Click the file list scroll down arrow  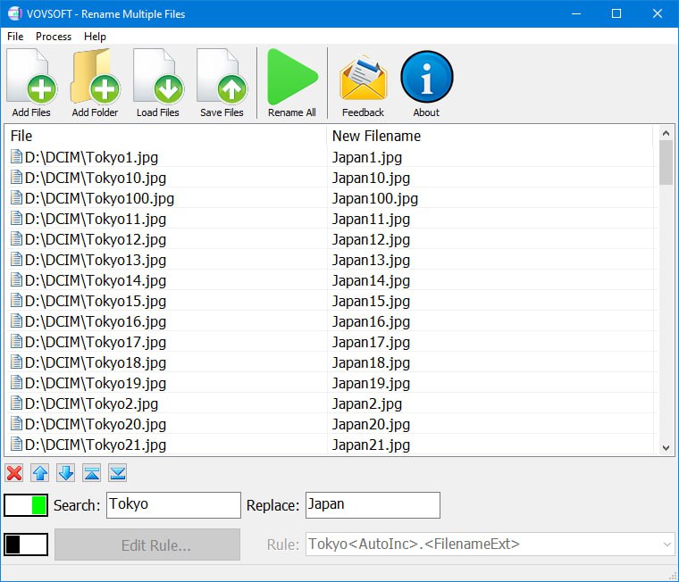point(666,447)
